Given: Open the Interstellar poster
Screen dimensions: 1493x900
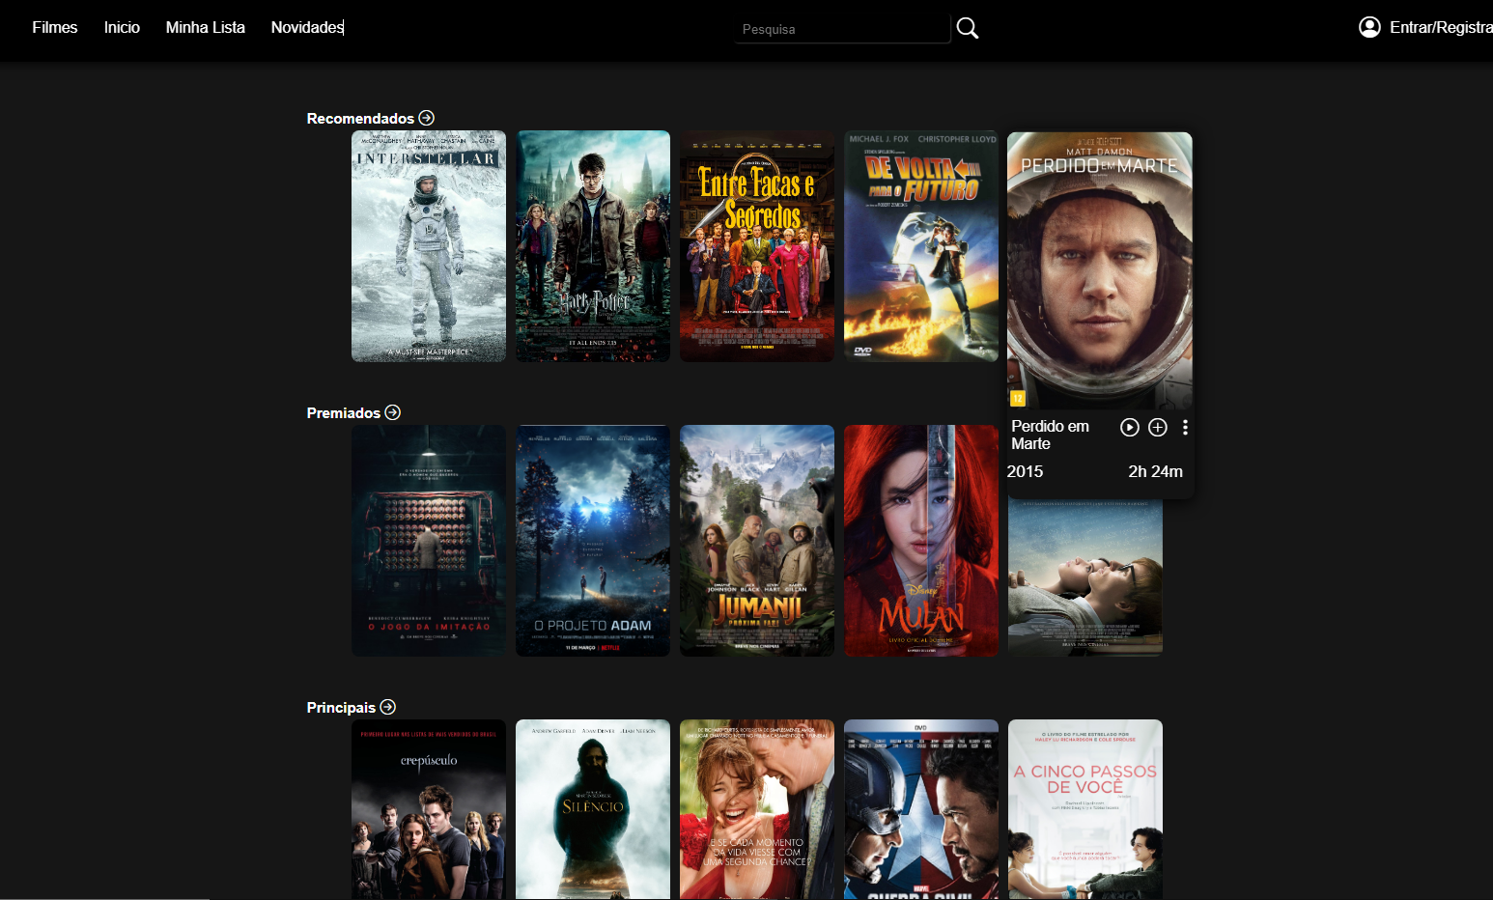Looking at the screenshot, I should point(428,245).
